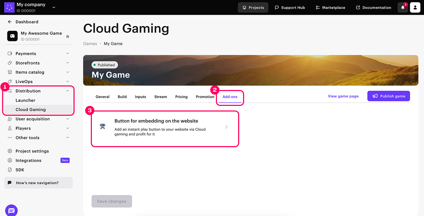
Task: Click the purple chat bubble icon
Action: [x=11, y=210]
